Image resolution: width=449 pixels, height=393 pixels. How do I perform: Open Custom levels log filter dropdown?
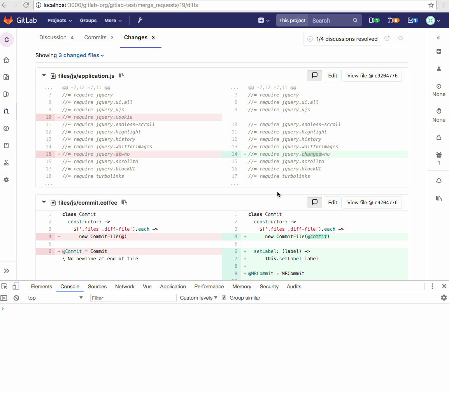198,298
